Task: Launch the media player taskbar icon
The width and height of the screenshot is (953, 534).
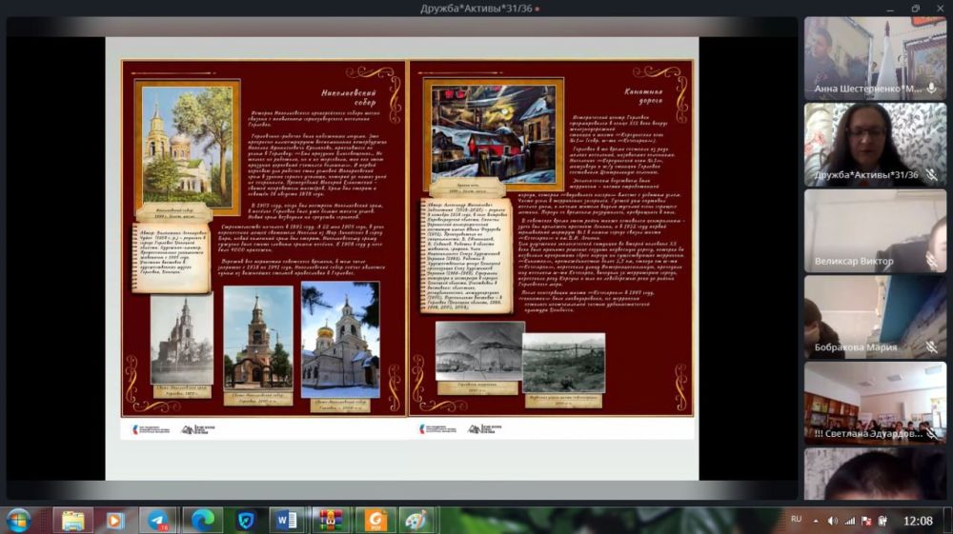Action: click(115, 521)
